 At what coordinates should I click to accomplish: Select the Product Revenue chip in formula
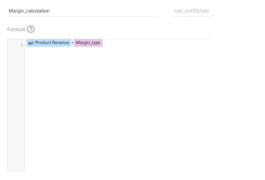[49, 43]
